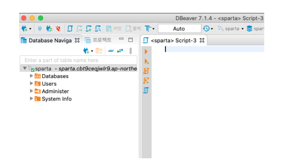Screen dimensions: 281x161
Task: Click the navigator New Connection plug icon
Action: click(86, 51)
